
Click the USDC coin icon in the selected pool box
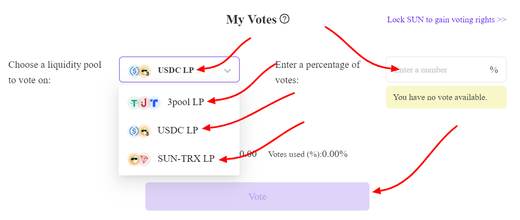(x=134, y=70)
